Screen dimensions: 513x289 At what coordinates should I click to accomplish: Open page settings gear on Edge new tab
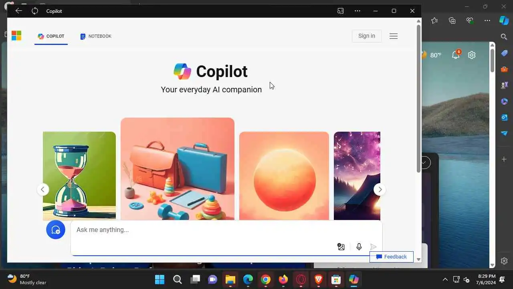point(472,55)
